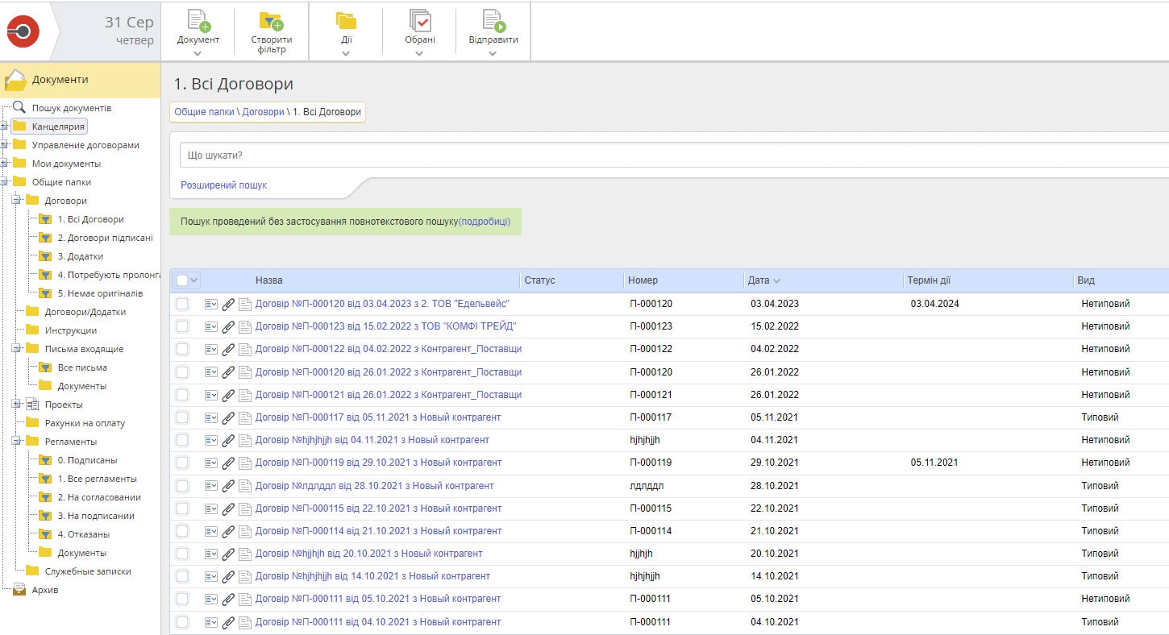Image resolution: width=1169 pixels, height=635 pixels.
Task: Select checkbox for Договір №П-000117 row
Action: click(182, 417)
